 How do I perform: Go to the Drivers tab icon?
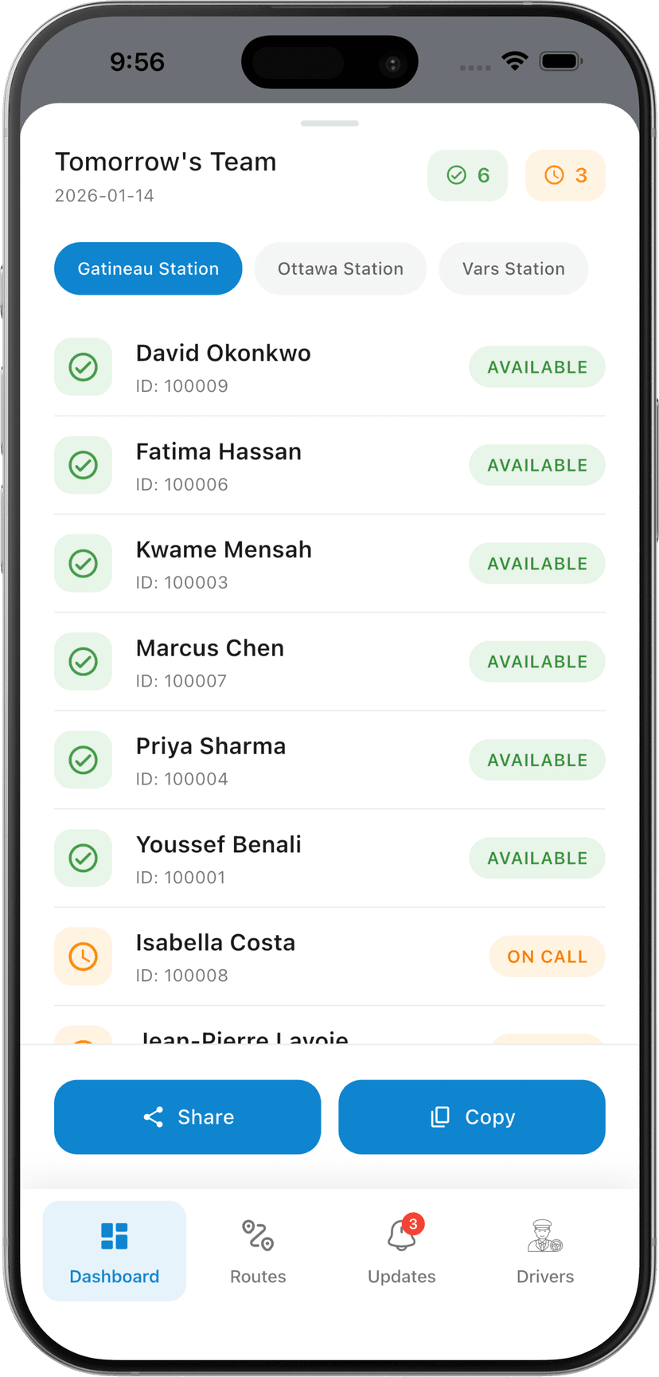545,1235
